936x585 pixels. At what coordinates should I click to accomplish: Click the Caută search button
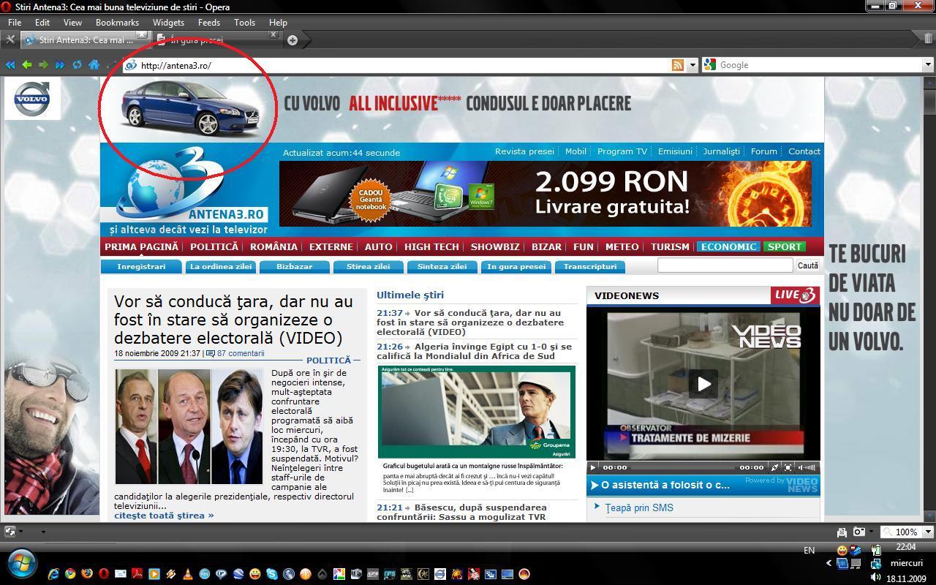tap(808, 265)
